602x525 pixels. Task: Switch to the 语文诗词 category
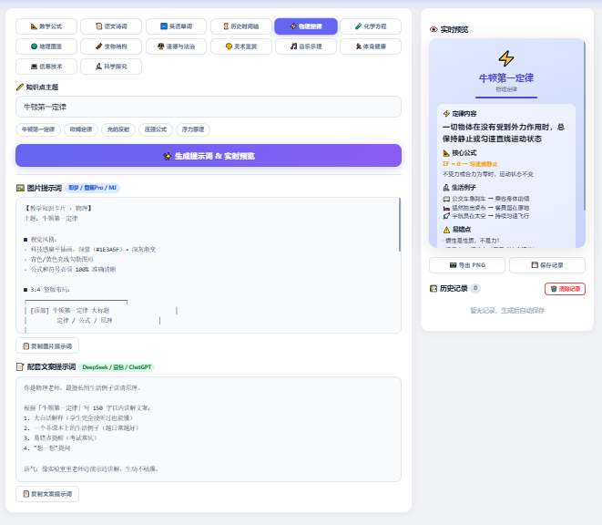(111, 26)
